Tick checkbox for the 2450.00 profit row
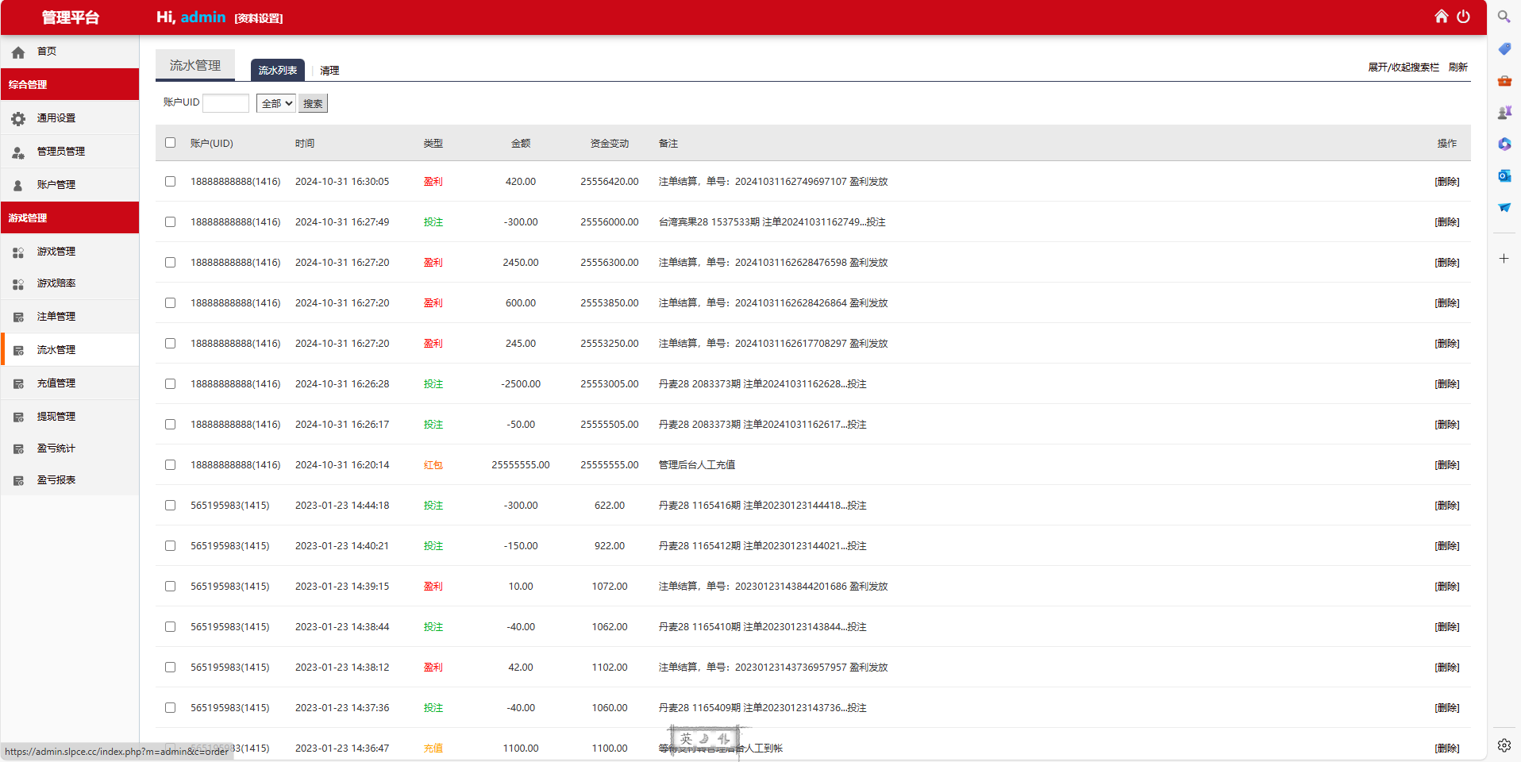 (x=170, y=262)
